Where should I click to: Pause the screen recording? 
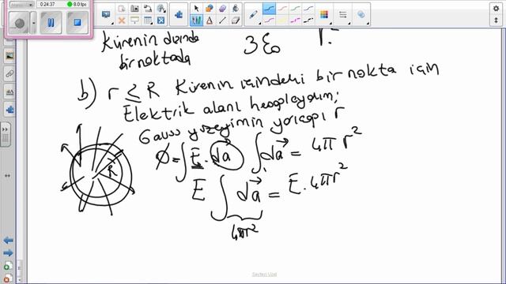click(x=51, y=23)
